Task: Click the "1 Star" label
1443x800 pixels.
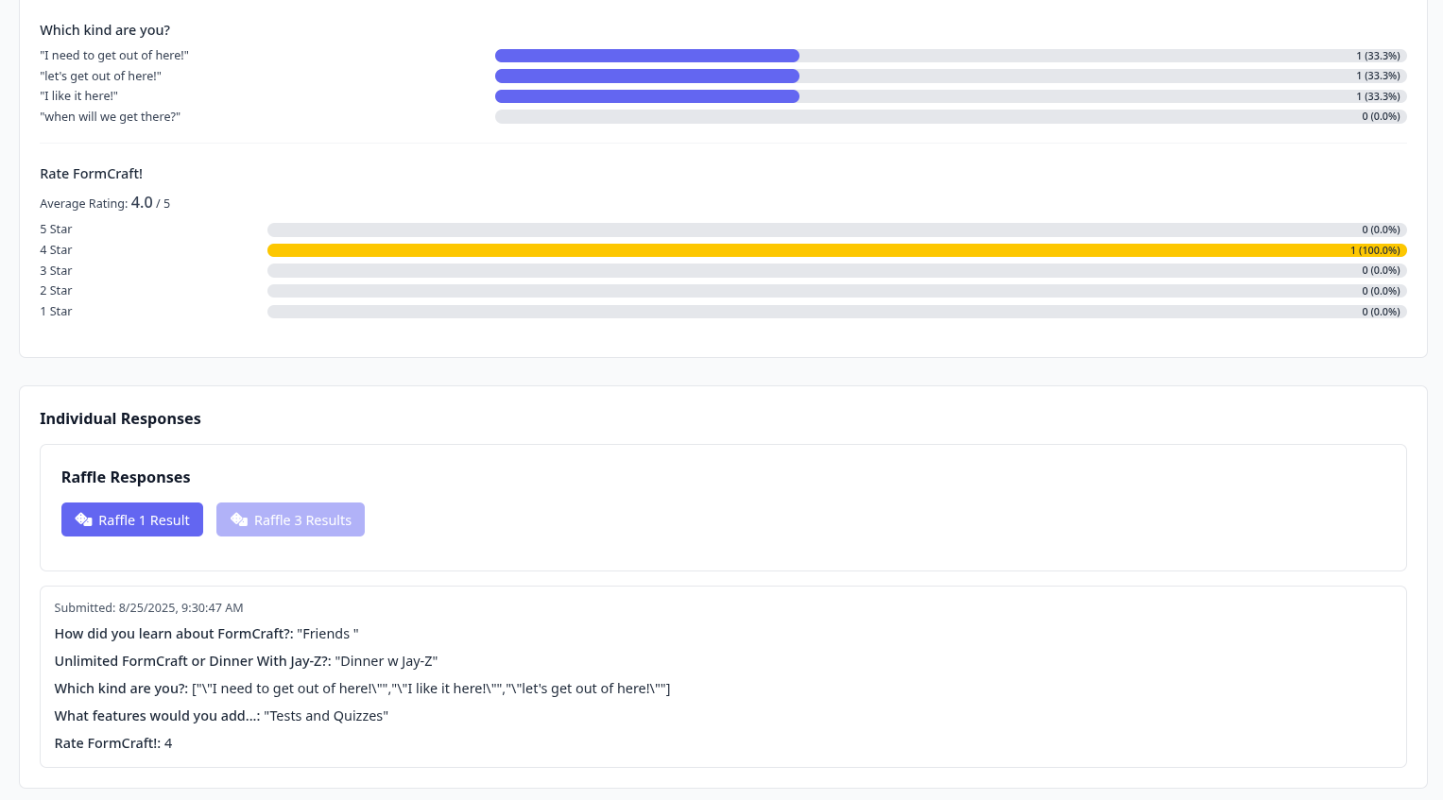Action: coord(56,312)
